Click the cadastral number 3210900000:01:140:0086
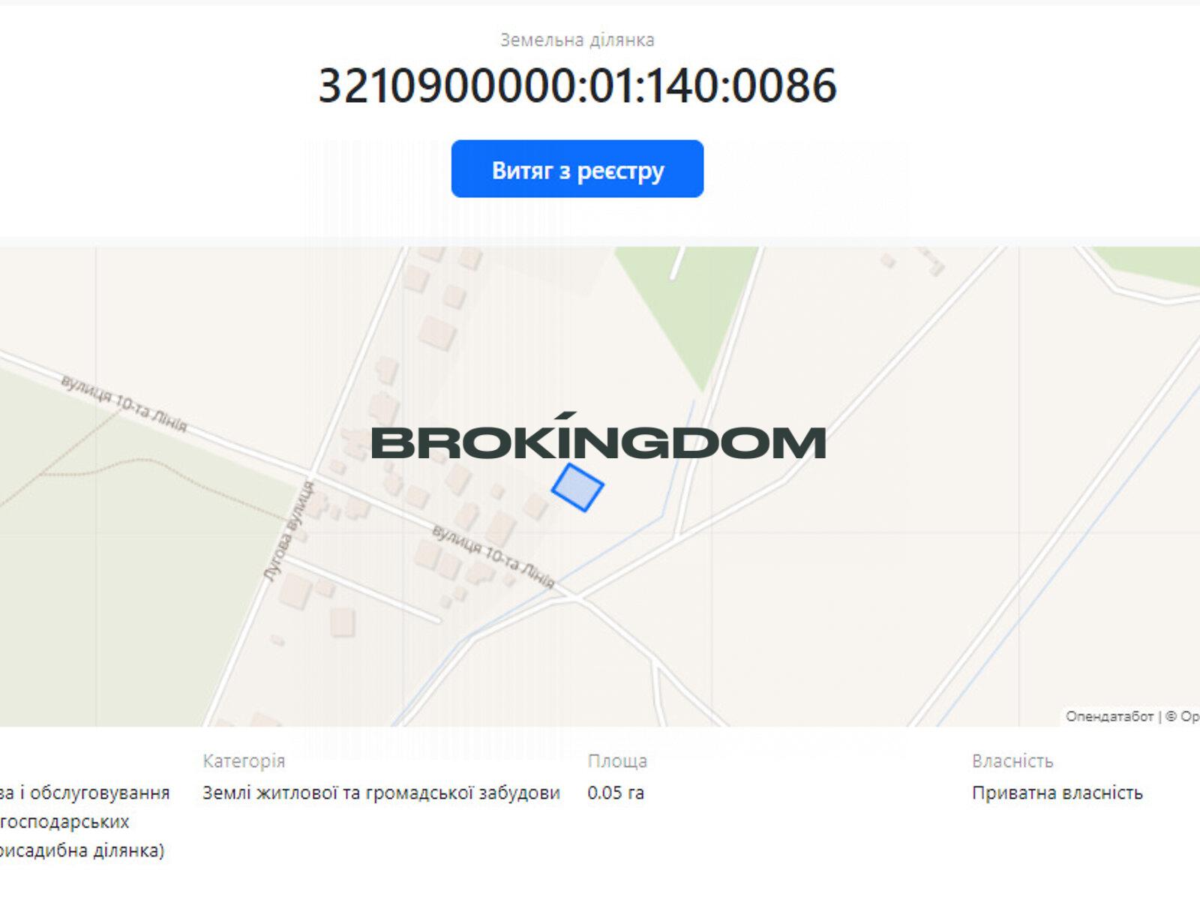 click(577, 85)
